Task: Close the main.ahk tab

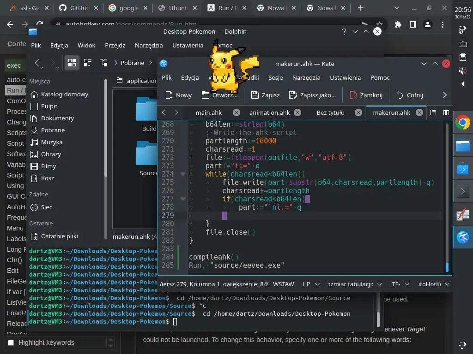Action: pyautogui.click(x=236, y=112)
